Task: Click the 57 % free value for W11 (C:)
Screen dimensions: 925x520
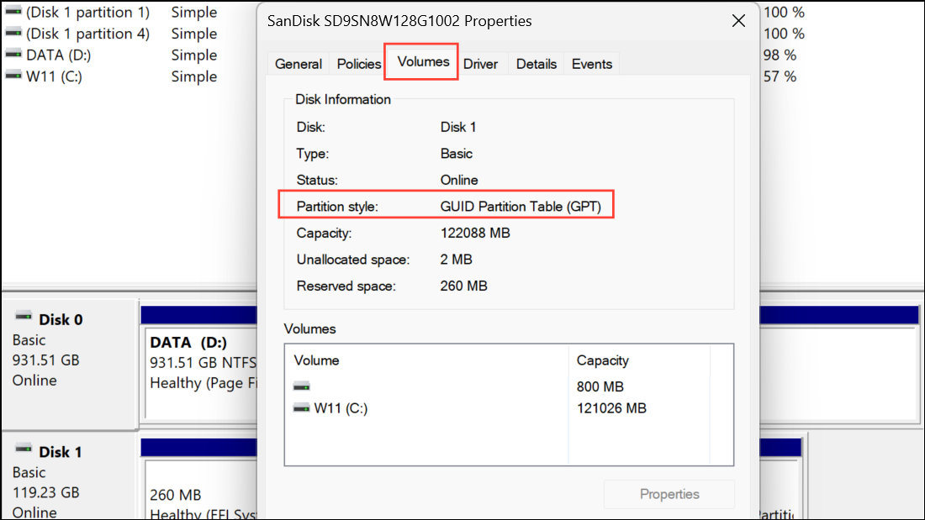Action: coord(780,76)
